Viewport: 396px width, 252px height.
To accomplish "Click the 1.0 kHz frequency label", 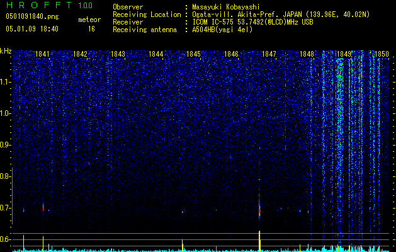I will [5, 113].
